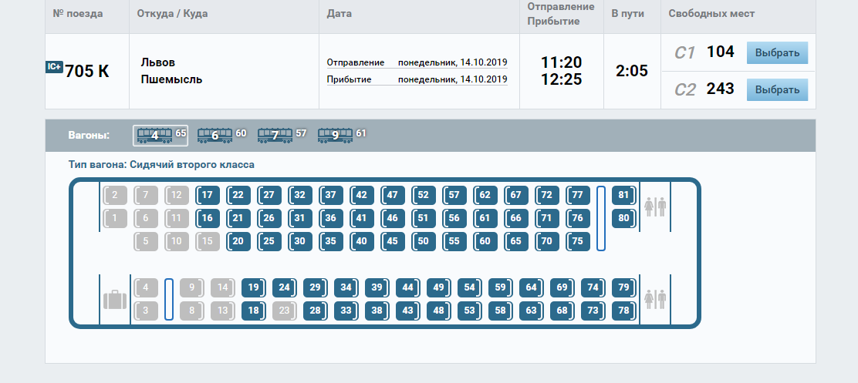Click the luggage area suitcase icon
The height and width of the screenshot is (383, 858).
click(115, 300)
